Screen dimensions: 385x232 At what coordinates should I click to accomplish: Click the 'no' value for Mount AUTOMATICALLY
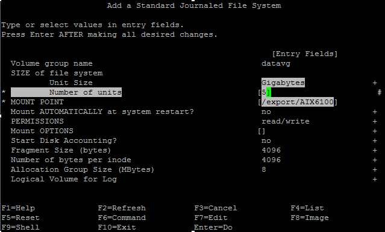click(266, 111)
